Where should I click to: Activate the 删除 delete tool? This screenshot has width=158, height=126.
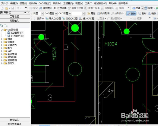pyautogui.click(x=131, y=14)
